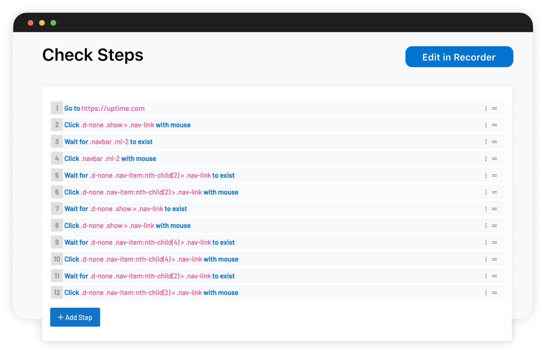Click the drag handle icon on step 9
This screenshot has height=353, width=545.
(494, 242)
